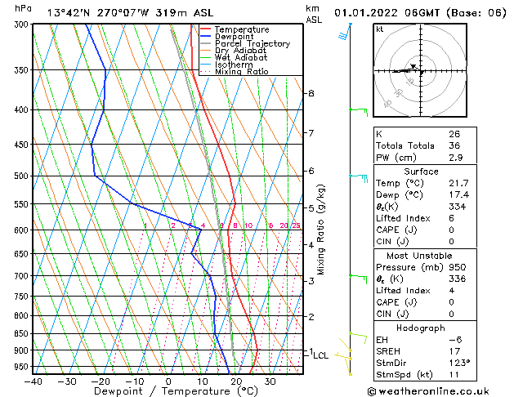Click the 500 hPa pressure label

[21, 176]
